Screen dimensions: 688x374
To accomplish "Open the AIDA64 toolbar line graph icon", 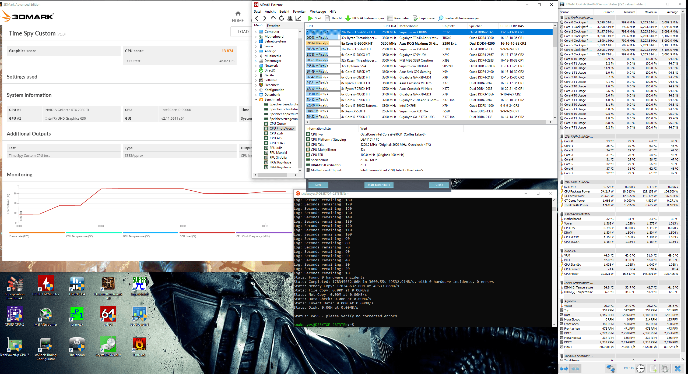I will [x=298, y=18].
